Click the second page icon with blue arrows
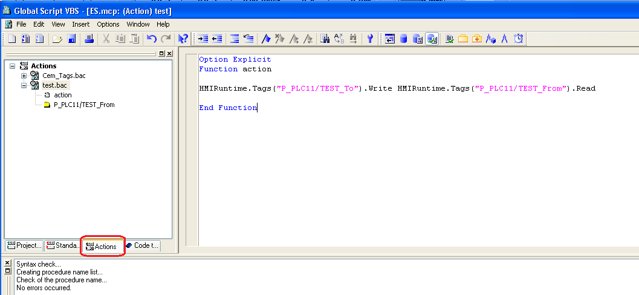The width and height of the screenshot is (639, 295). 25,39
